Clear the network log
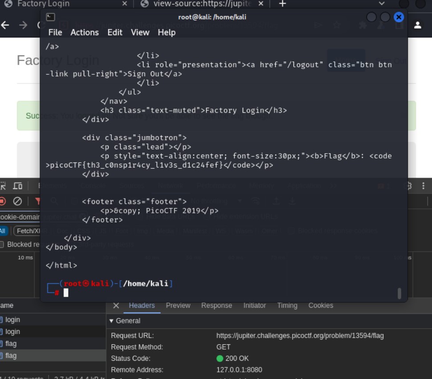 [17, 201]
